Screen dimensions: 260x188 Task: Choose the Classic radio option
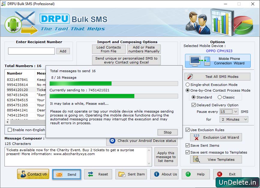tap(220, 97)
